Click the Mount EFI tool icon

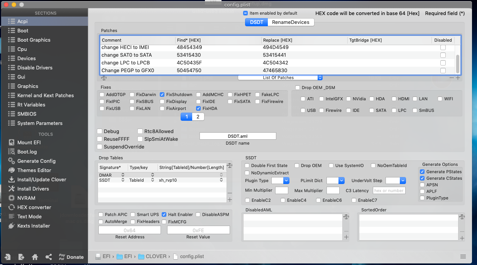click(11, 142)
